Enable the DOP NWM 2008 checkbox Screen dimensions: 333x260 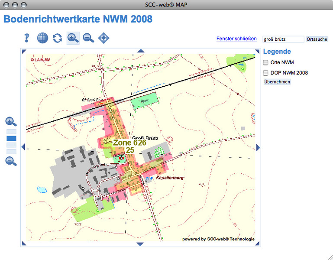click(266, 73)
